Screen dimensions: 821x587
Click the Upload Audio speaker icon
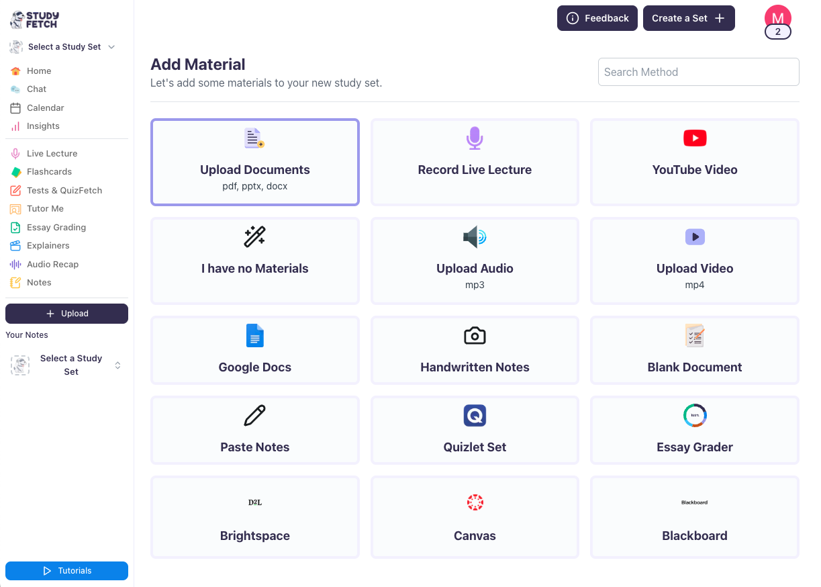[475, 237]
